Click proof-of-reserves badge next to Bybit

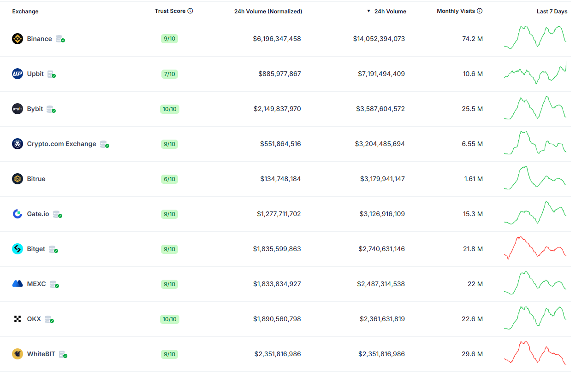click(51, 109)
